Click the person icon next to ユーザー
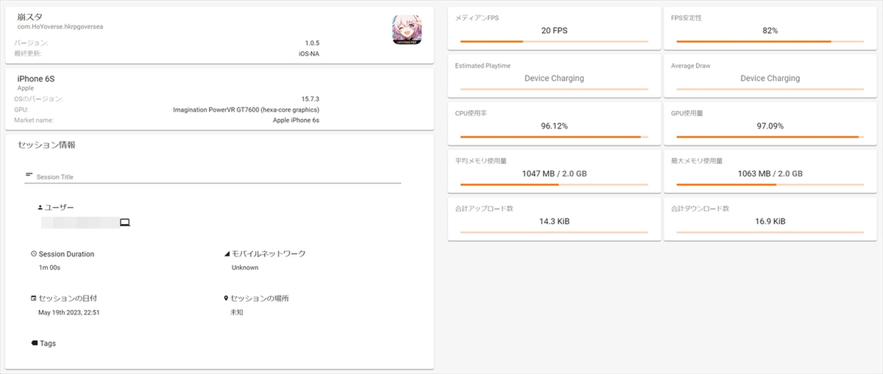This screenshot has height=374, width=883. click(x=40, y=208)
